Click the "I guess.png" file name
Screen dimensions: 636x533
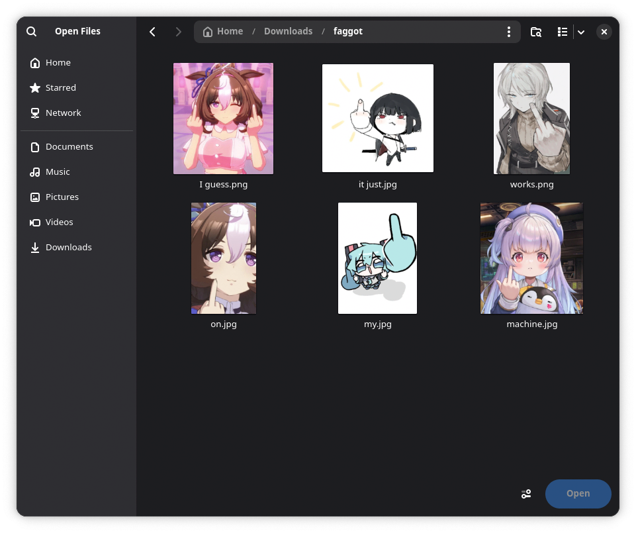pos(223,184)
